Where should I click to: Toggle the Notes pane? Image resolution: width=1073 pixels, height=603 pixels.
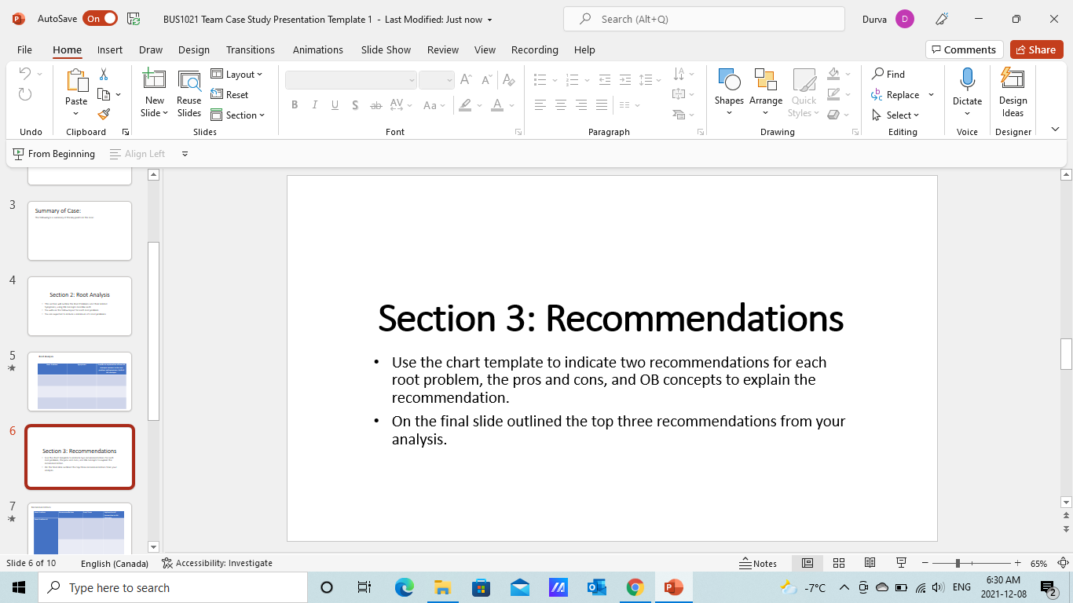(x=758, y=563)
